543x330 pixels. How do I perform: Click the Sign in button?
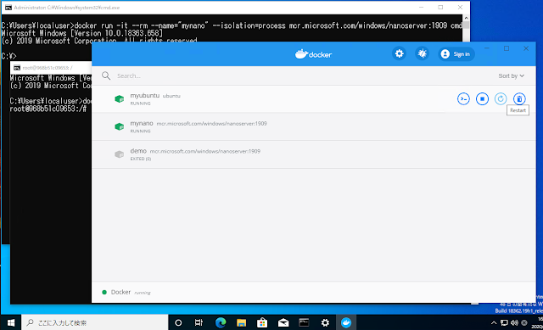pyautogui.click(x=456, y=54)
